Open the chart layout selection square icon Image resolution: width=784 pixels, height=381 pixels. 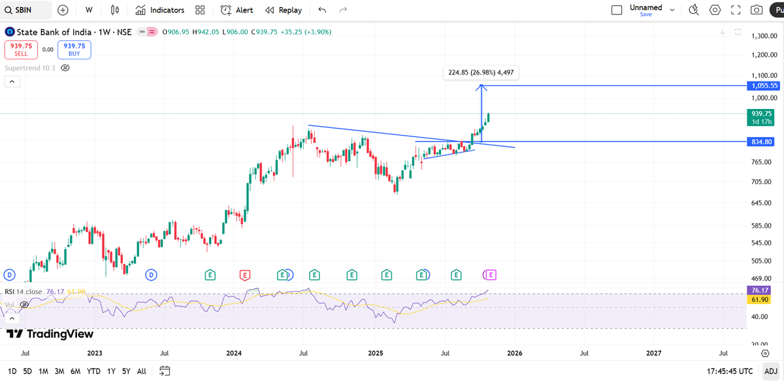(x=617, y=10)
